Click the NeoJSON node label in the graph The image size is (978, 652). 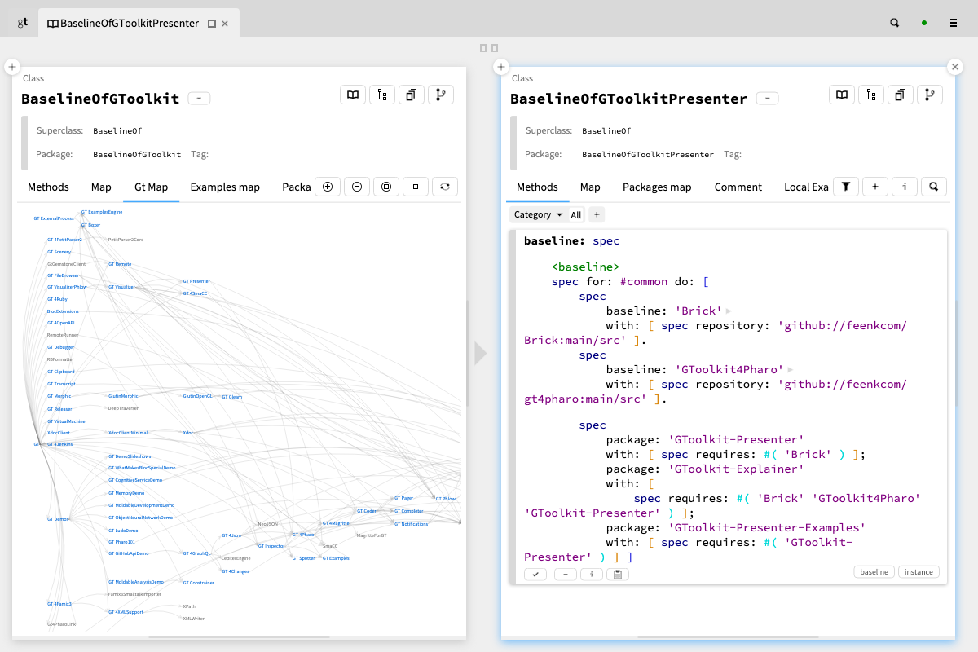pos(268,524)
